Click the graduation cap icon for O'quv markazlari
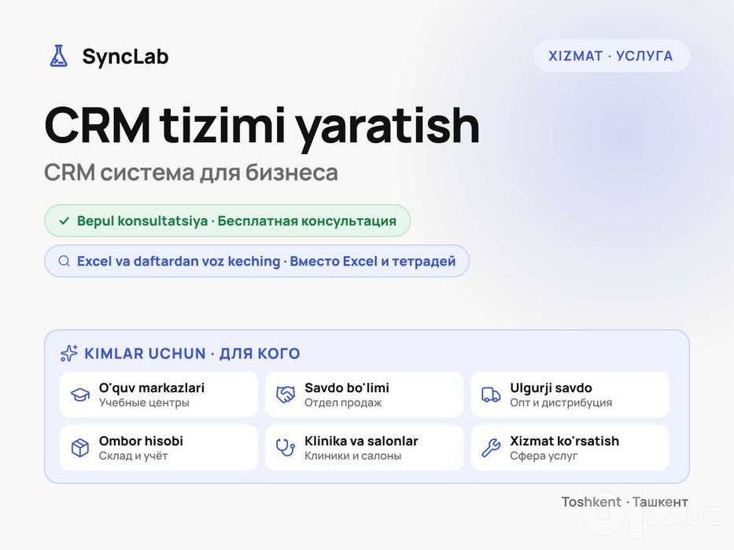The image size is (734, 550). coord(80,394)
